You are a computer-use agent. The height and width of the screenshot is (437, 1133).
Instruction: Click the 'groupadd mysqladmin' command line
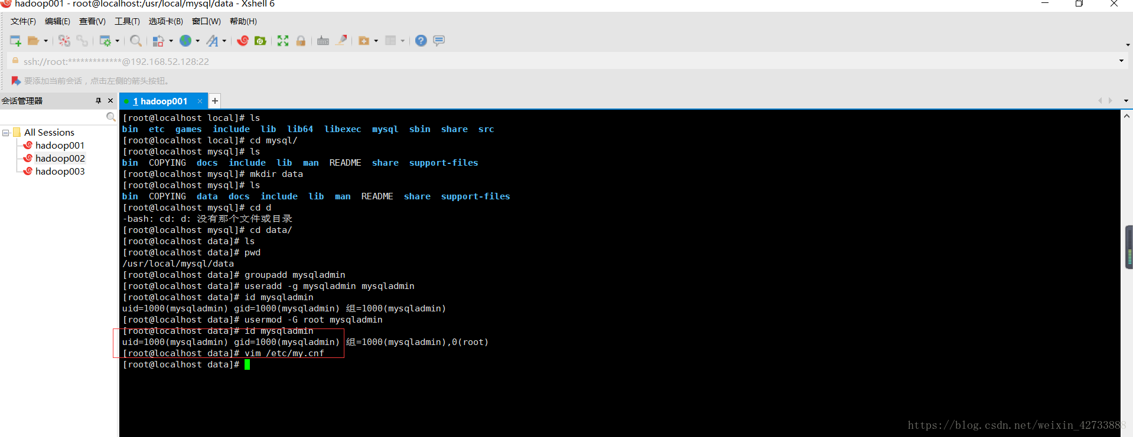tap(295, 275)
